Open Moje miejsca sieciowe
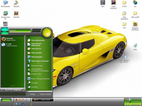Screen dimensions: 142x106 (x=39, y=61)
